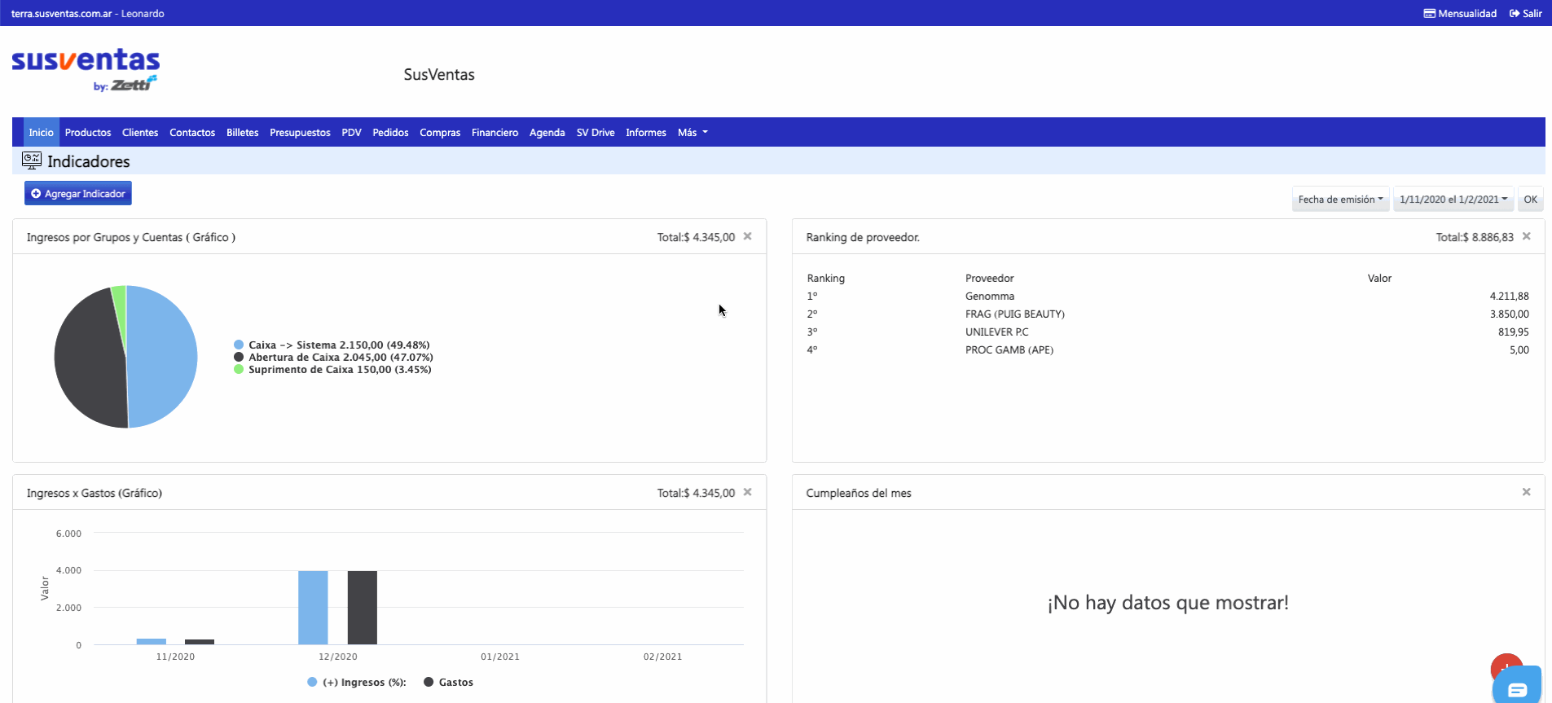Open SV Drive
The width and height of the screenshot is (1552, 703).
click(596, 132)
